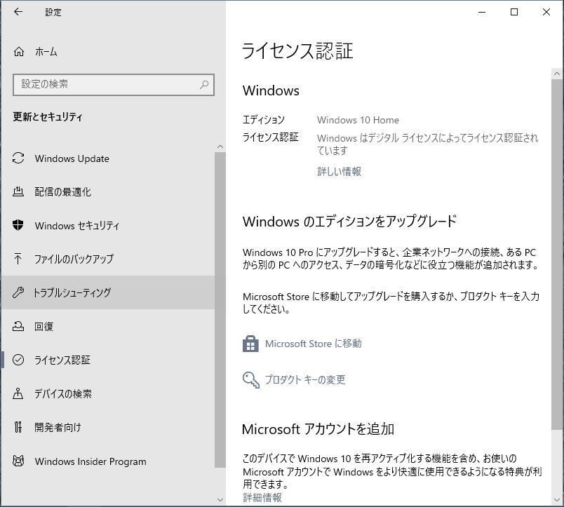Viewport: 564px width, 507px height.
Task: Open the 回復 page
Action: click(x=108, y=326)
